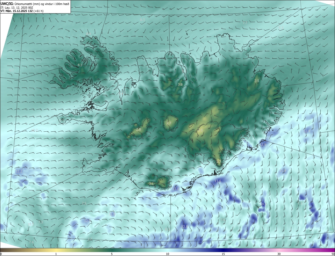Select the 10.1 value west of Snæfellsnes

click(34, 130)
